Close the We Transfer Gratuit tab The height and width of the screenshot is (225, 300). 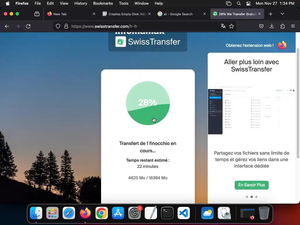point(260,14)
